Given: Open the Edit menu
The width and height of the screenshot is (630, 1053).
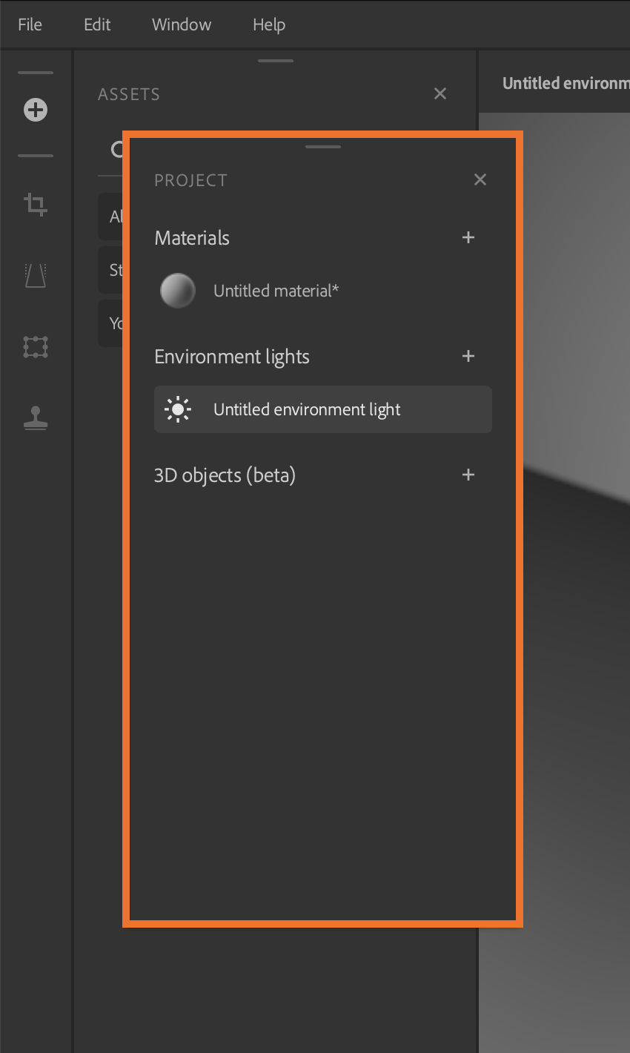Looking at the screenshot, I should click(x=97, y=24).
